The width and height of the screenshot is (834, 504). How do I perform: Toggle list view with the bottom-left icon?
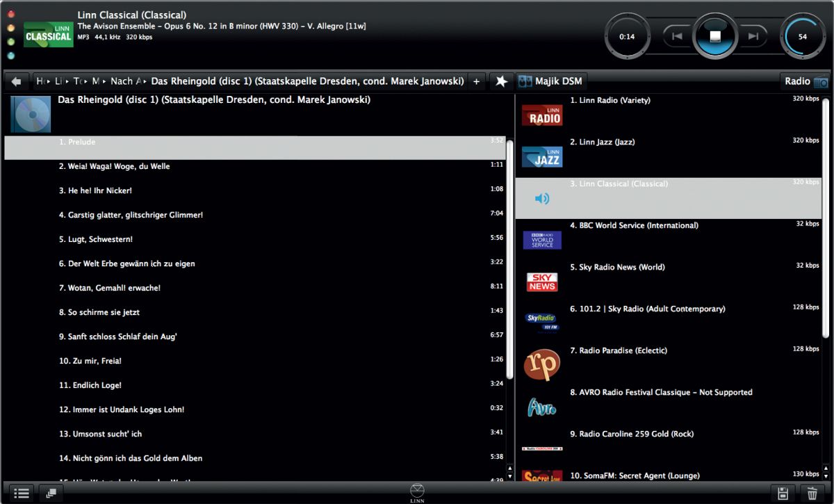click(x=22, y=494)
